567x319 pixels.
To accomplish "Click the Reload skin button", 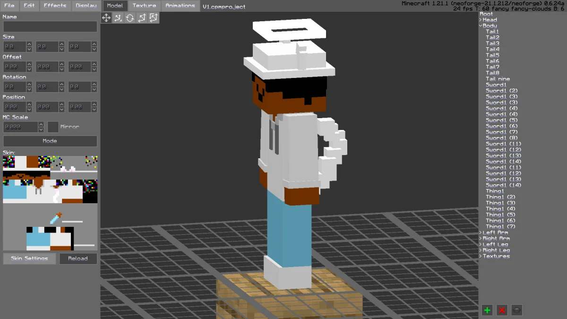I will [78, 259].
